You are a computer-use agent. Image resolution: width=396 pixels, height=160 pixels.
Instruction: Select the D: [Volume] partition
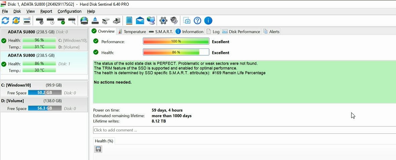point(44,104)
